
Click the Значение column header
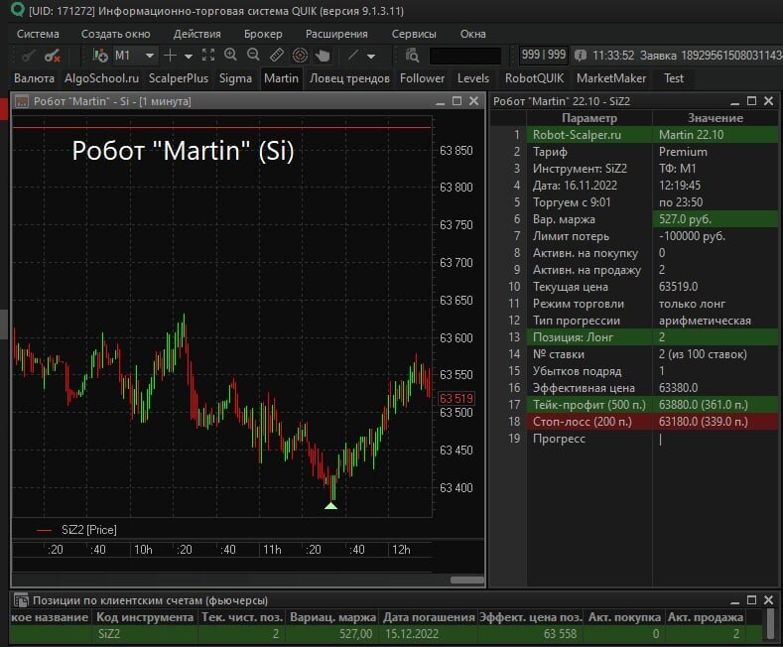click(716, 118)
